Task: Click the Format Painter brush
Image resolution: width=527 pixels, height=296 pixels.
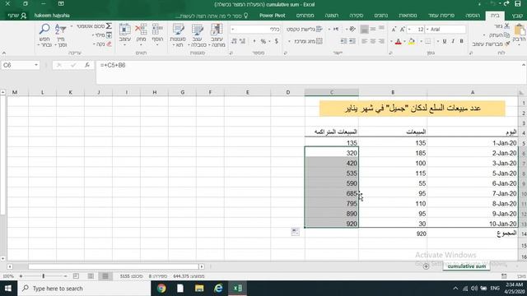Action: [507, 44]
